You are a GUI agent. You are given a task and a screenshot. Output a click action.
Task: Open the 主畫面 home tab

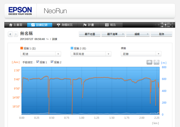(16, 25)
